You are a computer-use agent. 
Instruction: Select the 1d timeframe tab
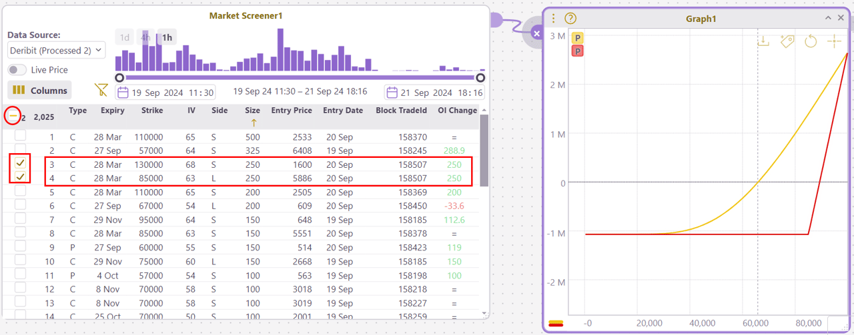coord(125,37)
